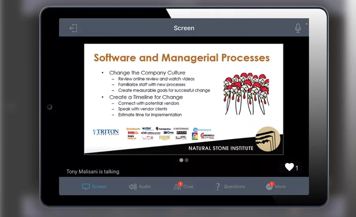Screen dimensions: 356x217
Task: Click 'Create a Timeline for Change' bullet
Action: point(146,97)
